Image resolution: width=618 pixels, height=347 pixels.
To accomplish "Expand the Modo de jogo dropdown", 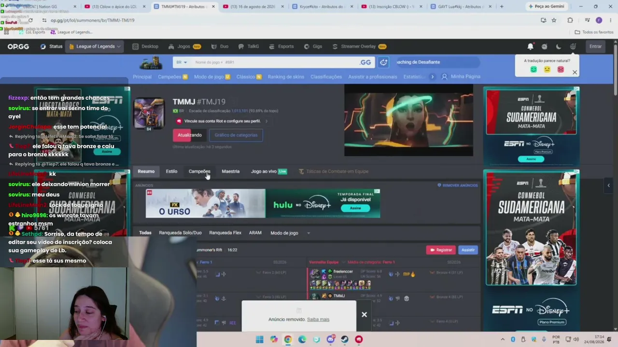I will 290,233.
